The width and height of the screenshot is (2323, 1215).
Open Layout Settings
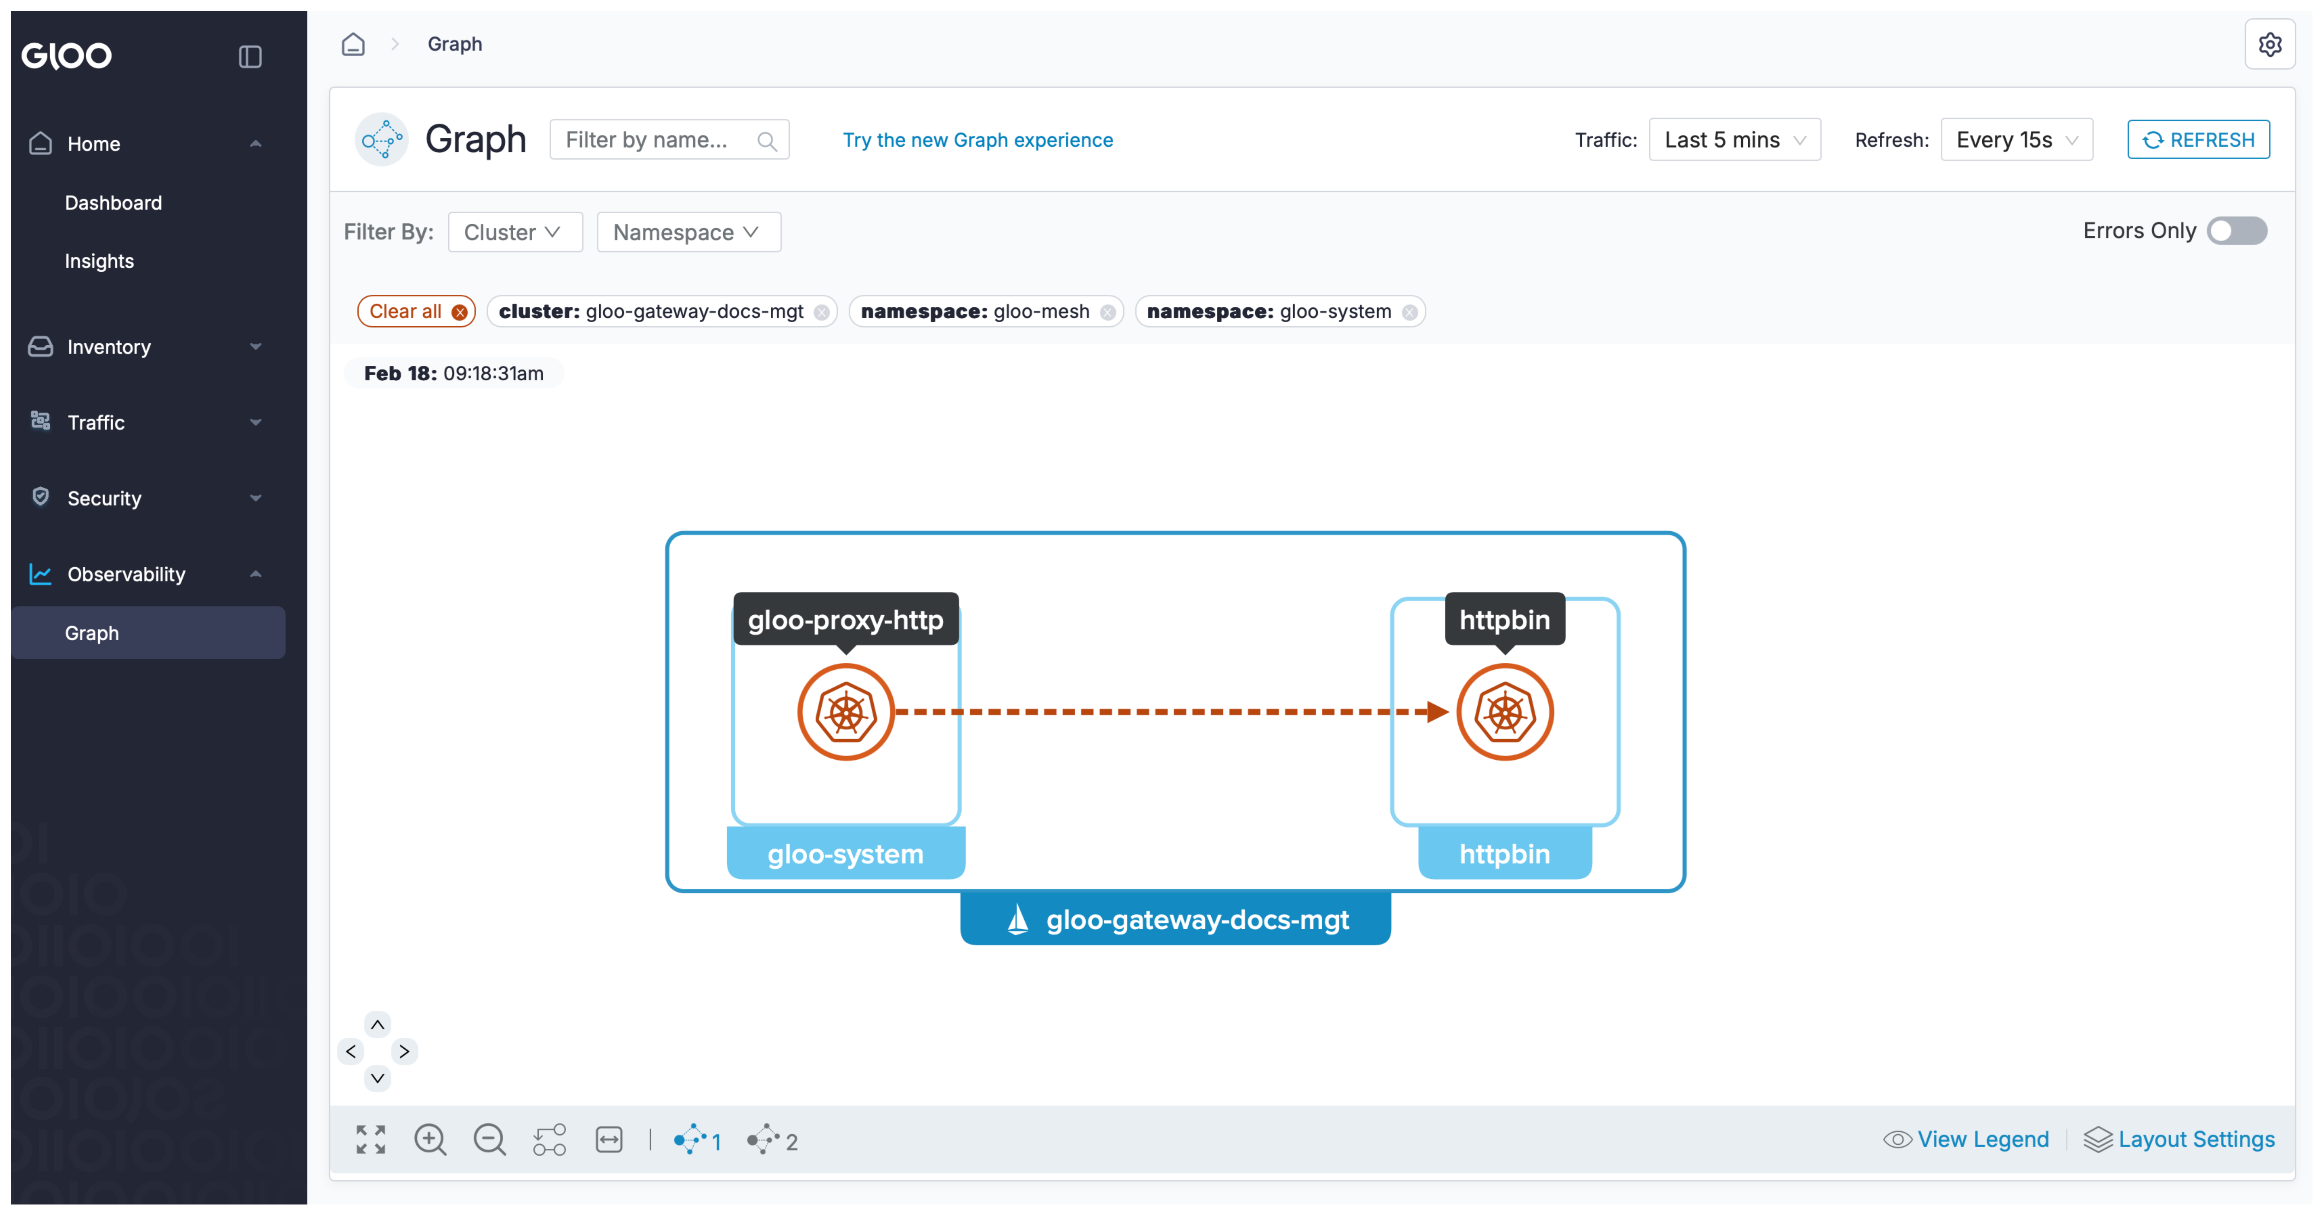point(2179,1139)
